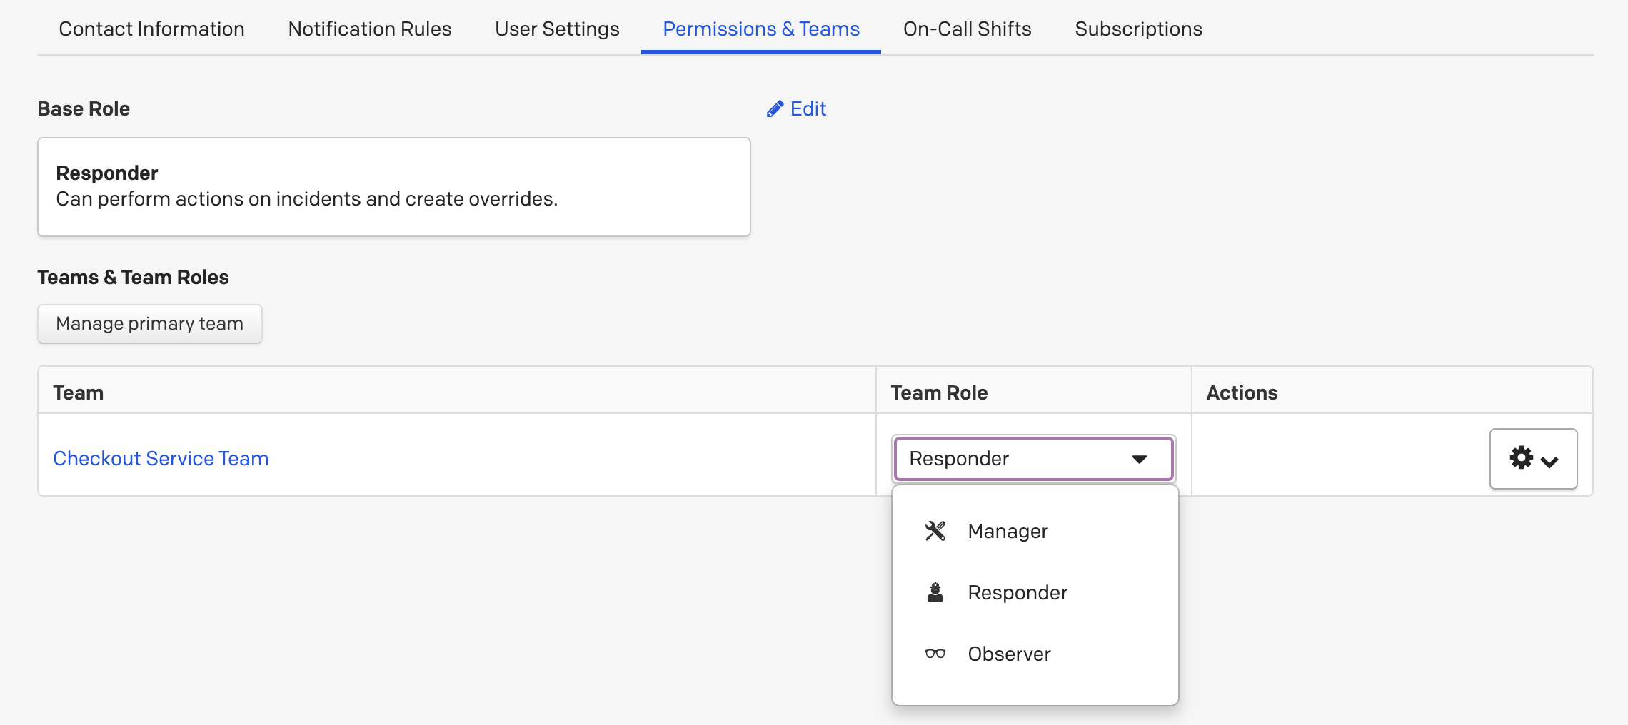
Task: Choose Responder from the role menu
Action: tap(1034, 592)
